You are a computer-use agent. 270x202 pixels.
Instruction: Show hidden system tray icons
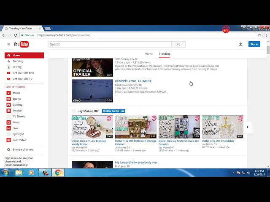(x=233, y=173)
